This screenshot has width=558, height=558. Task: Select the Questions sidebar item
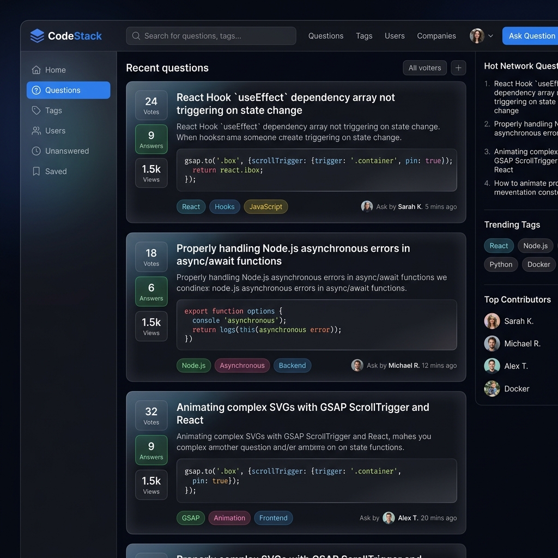[68, 90]
